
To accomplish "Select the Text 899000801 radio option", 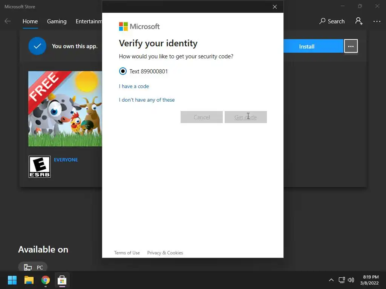I will [123, 71].
